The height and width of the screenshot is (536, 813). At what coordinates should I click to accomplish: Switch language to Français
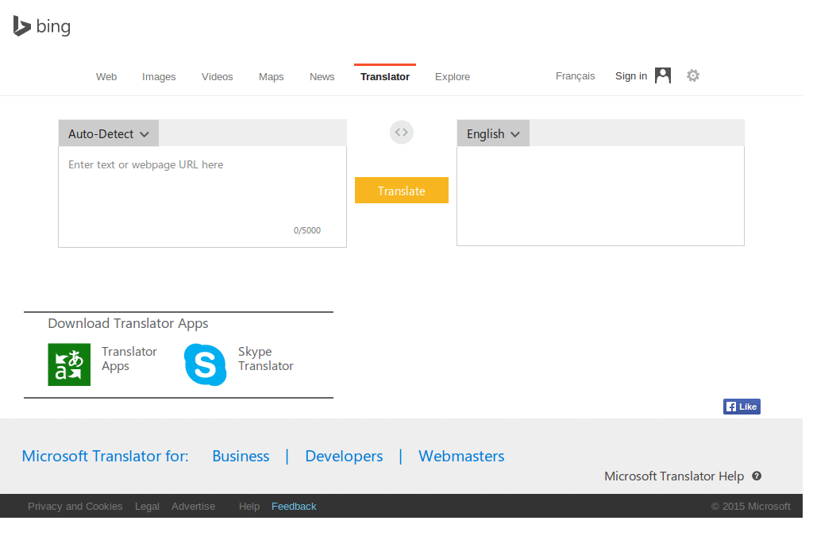coord(575,75)
